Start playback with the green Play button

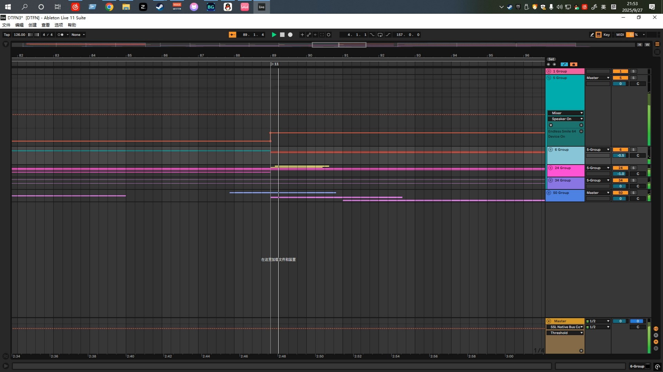coord(274,35)
